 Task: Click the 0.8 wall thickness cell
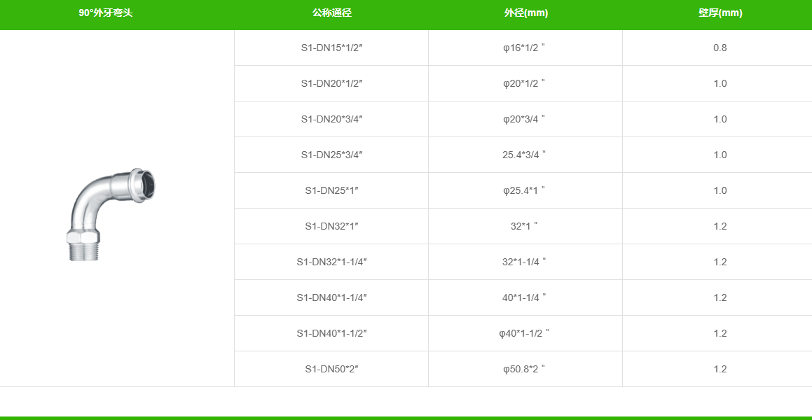click(720, 48)
